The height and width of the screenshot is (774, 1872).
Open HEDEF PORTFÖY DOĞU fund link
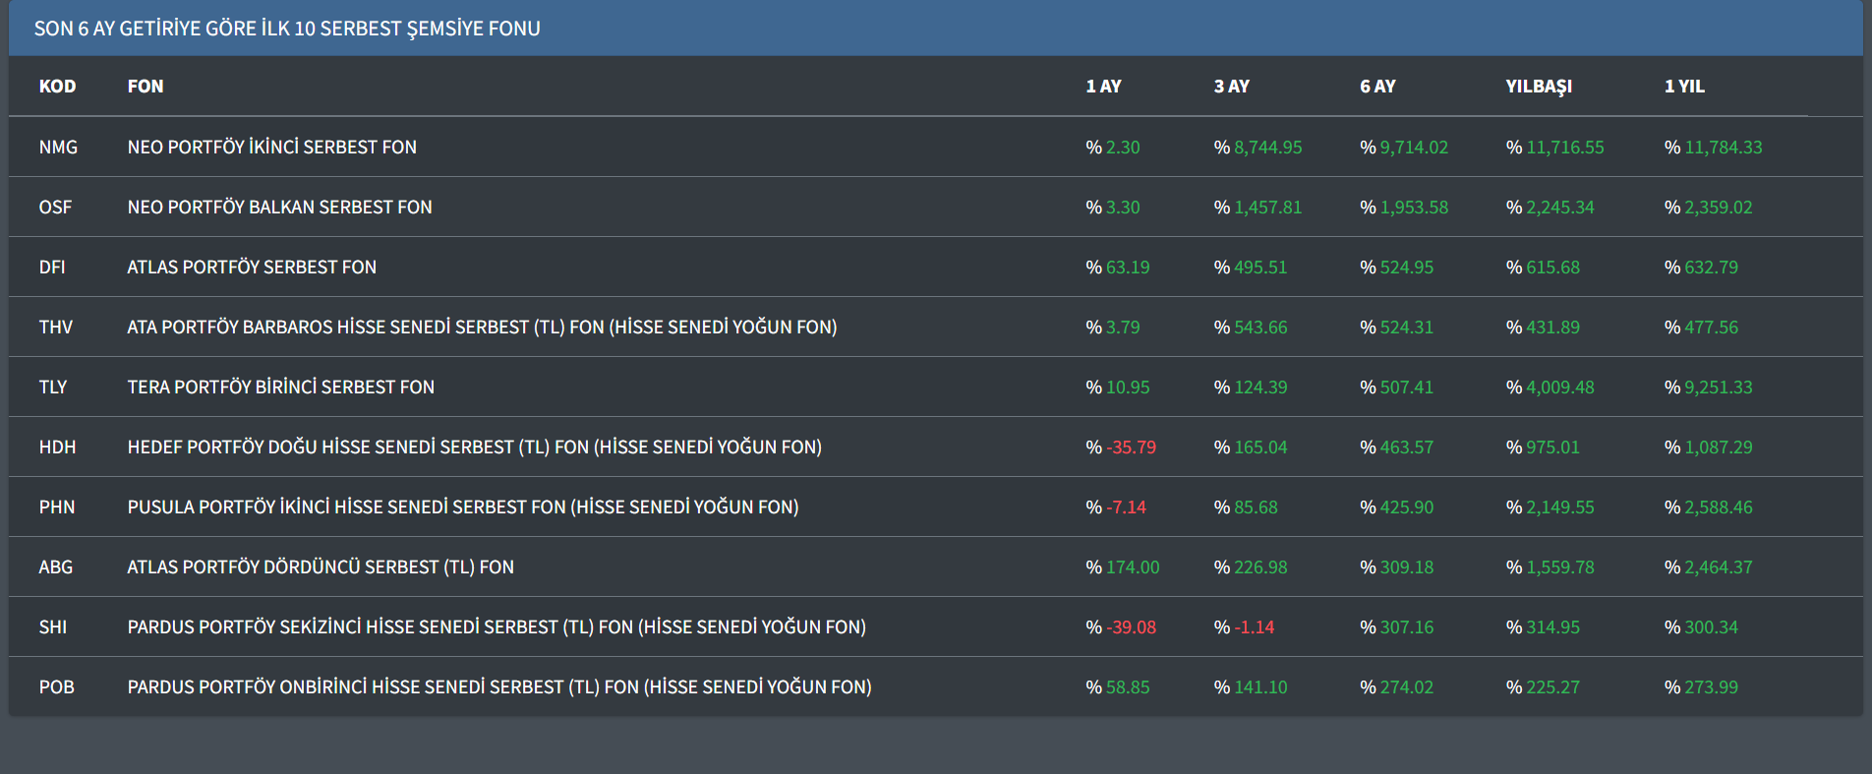click(474, 447)
